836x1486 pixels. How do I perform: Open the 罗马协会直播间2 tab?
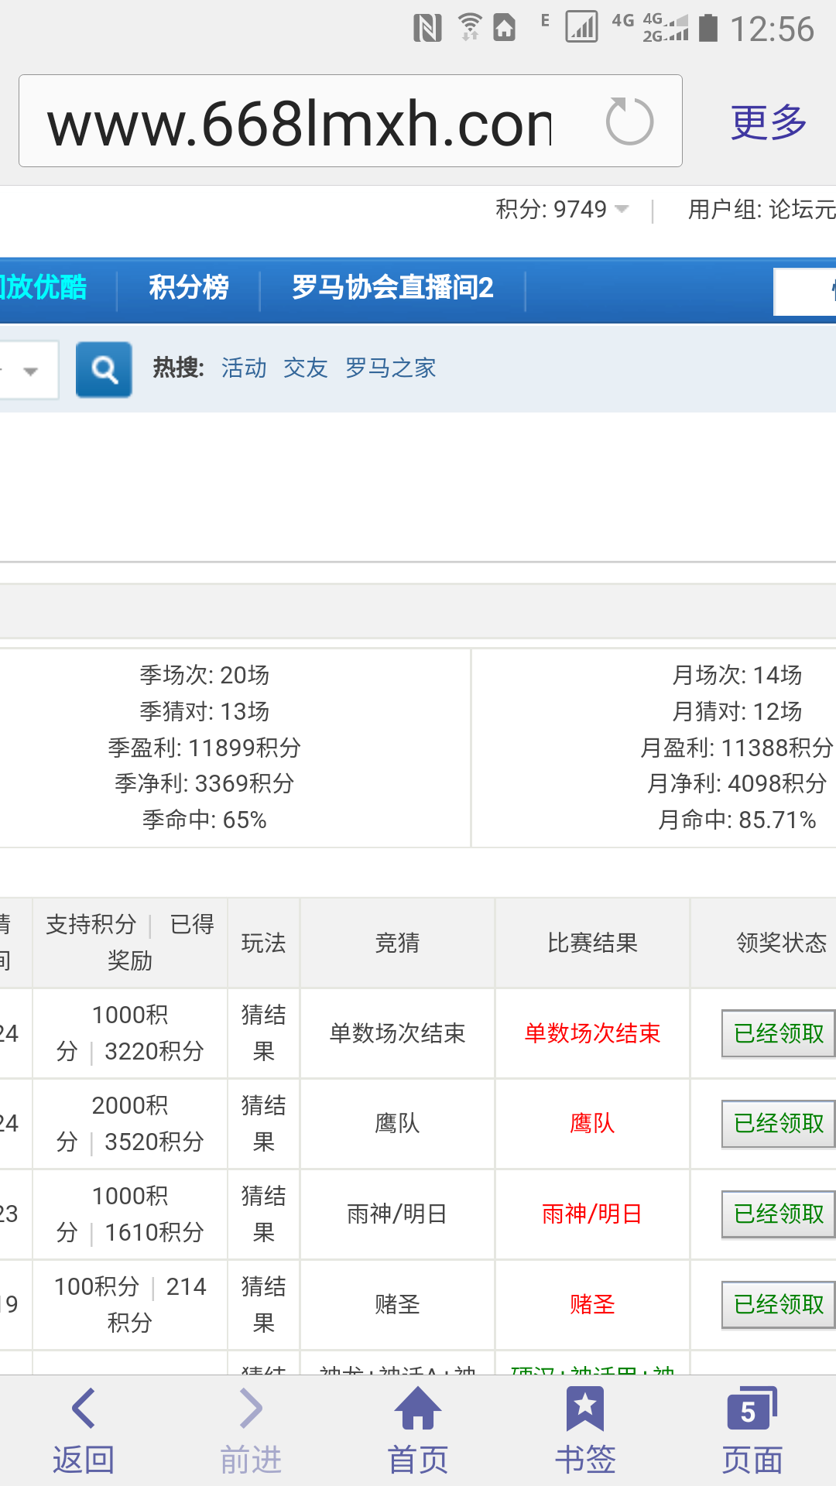point(392,288)
